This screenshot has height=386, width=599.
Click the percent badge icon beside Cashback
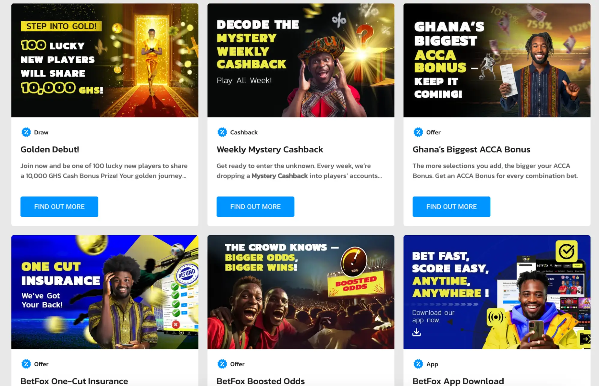coord(222,132)
